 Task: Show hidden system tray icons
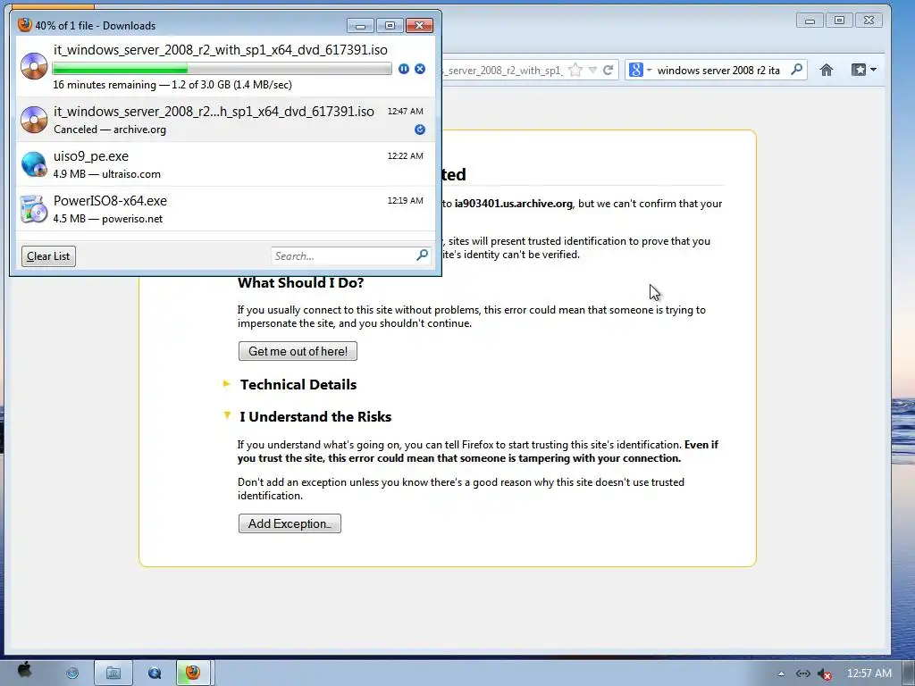[x=781, y=673]
